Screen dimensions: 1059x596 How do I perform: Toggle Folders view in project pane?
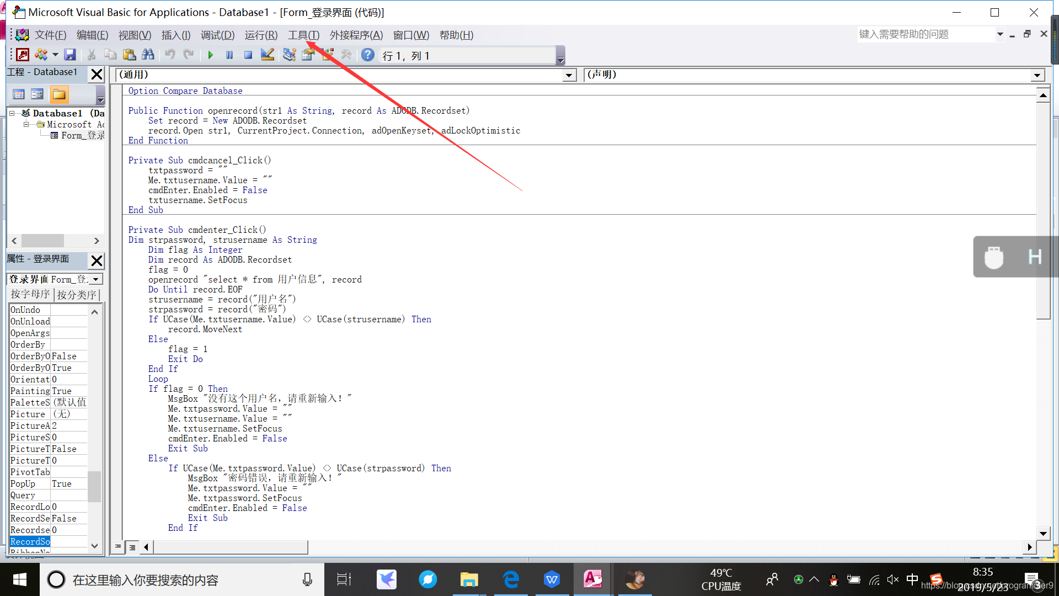59,94
